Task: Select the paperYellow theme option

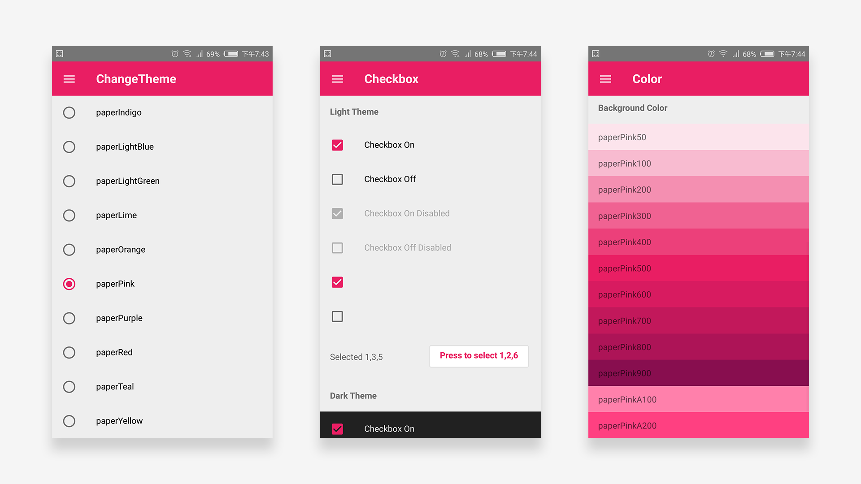Action: point(70,421)
